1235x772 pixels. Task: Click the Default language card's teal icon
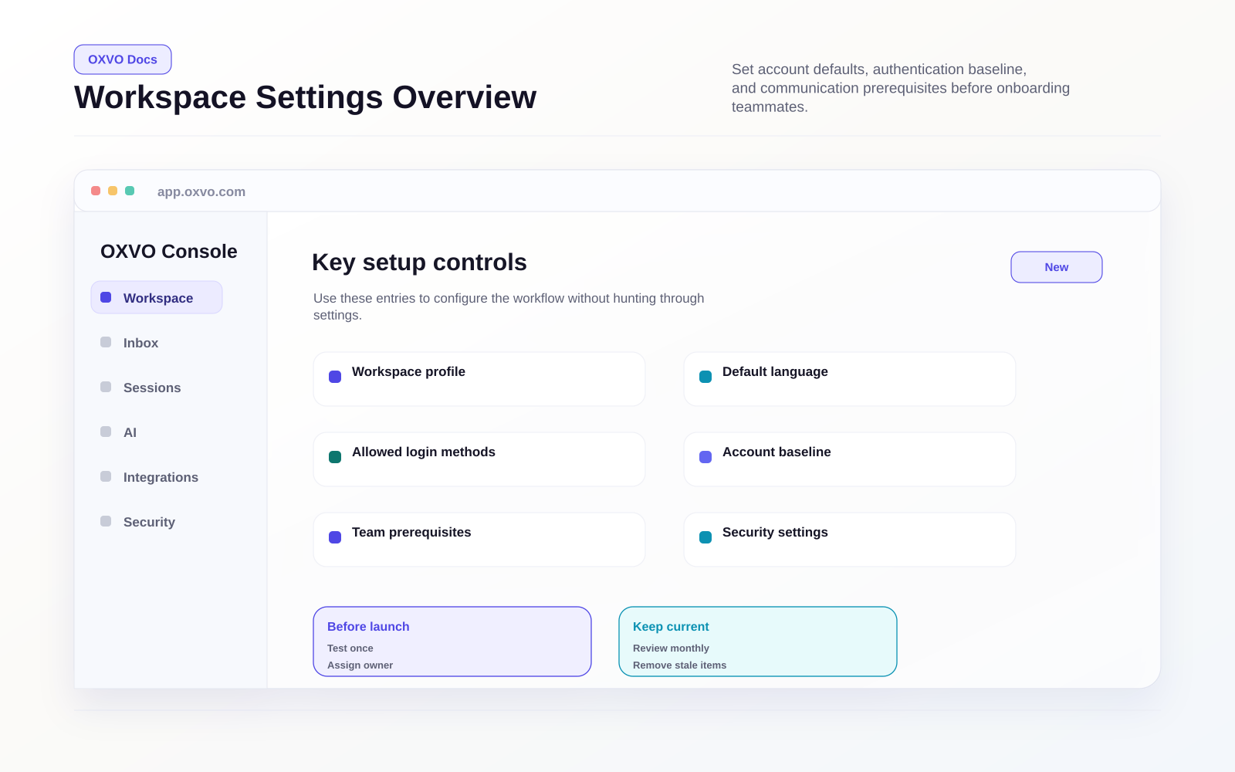click(705, 377)
